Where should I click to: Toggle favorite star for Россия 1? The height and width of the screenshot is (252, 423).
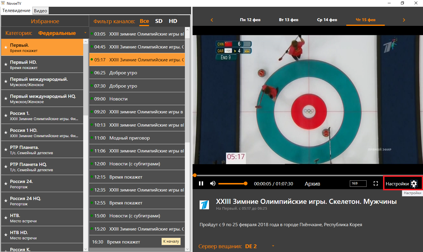[x=6, y=116]
